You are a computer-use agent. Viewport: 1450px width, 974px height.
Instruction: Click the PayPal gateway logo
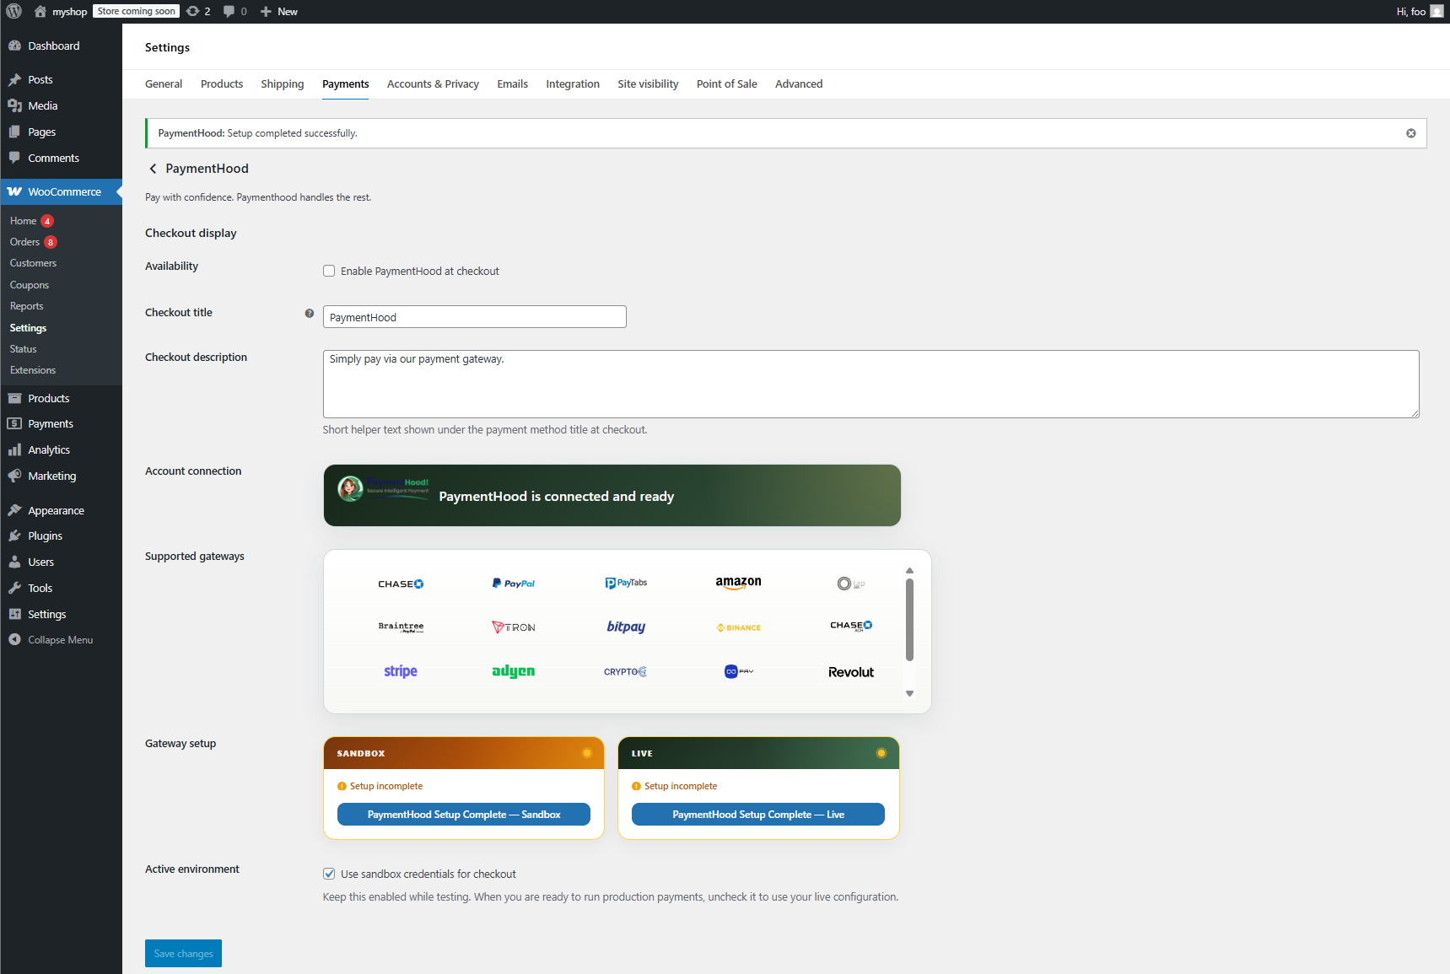514,583
